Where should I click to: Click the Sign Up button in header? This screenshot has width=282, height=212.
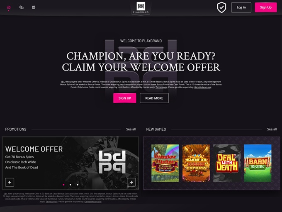266,7
